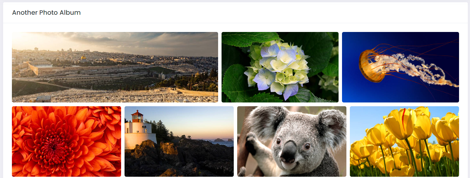This screenshot has width=470, height=178.
Task: Select the orange chrysanthemum photo
Action: [66, 141]
